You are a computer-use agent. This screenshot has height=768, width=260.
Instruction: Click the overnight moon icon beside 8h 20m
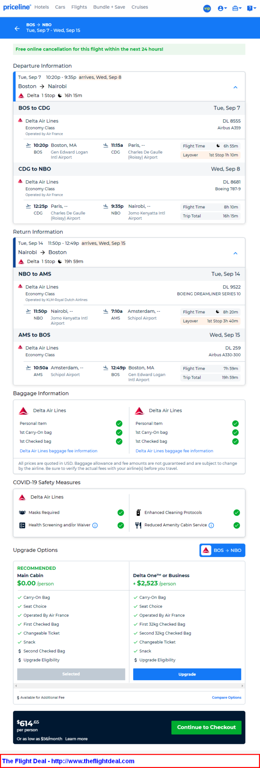pyautogui.click(x=218, y=312)
